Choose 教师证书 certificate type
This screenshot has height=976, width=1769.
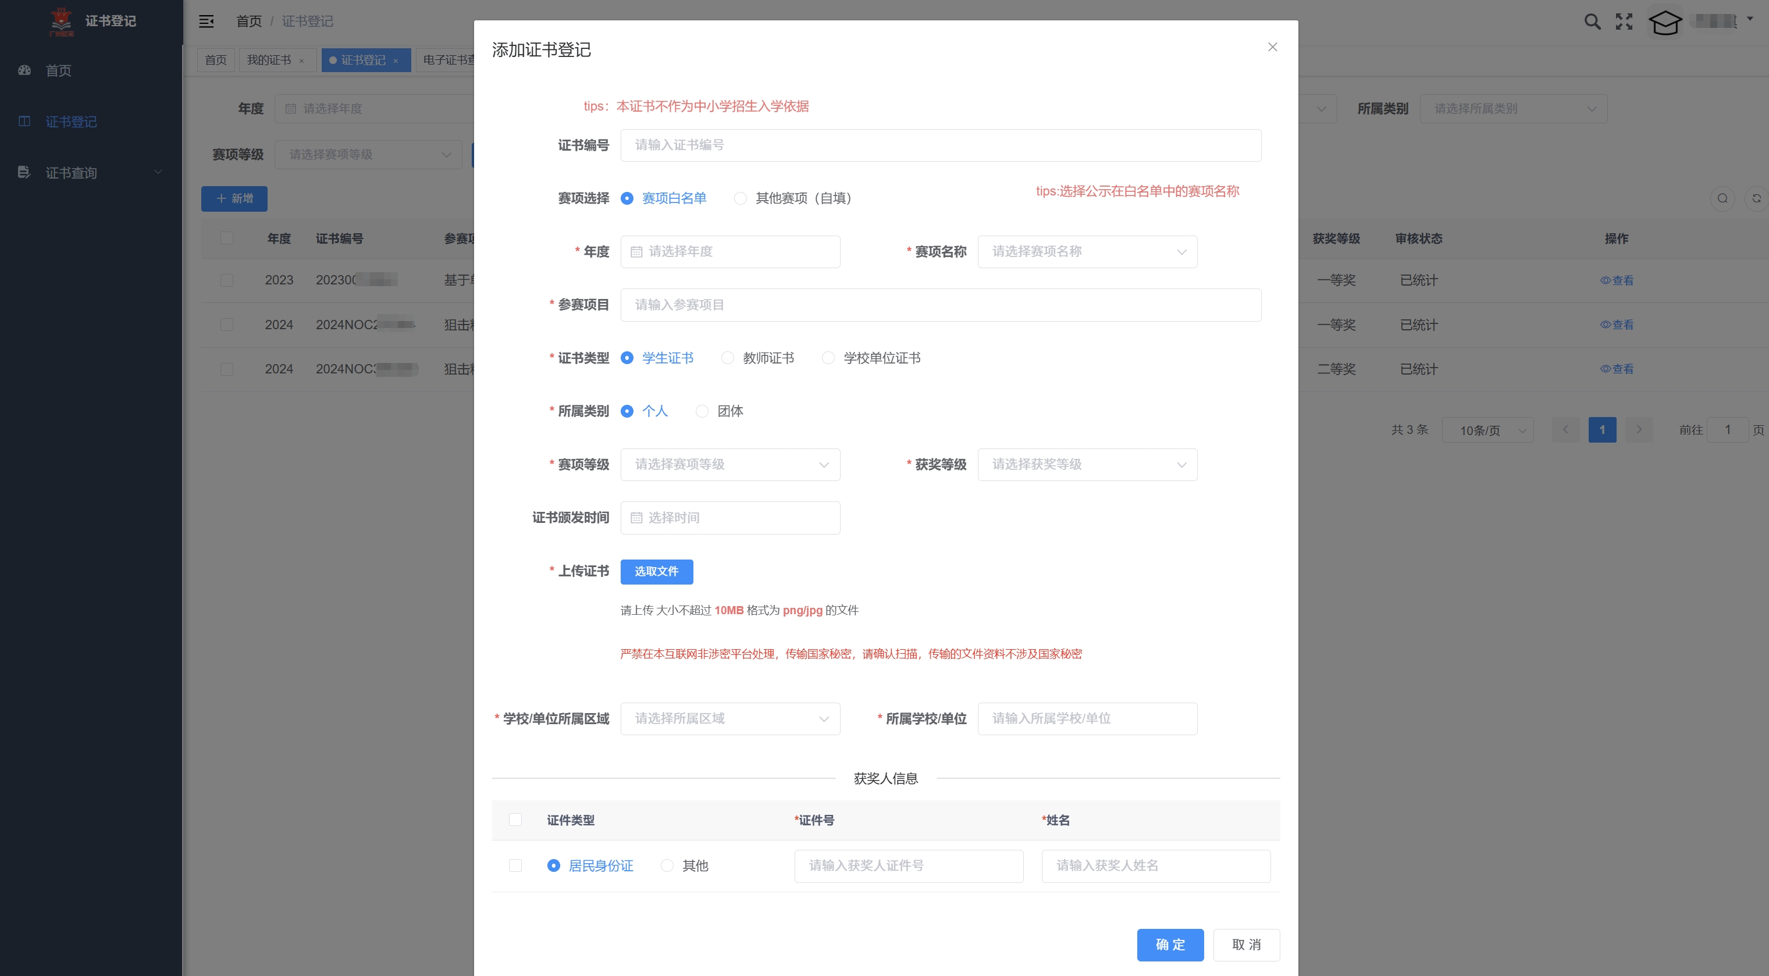click(x=727, y=357)
